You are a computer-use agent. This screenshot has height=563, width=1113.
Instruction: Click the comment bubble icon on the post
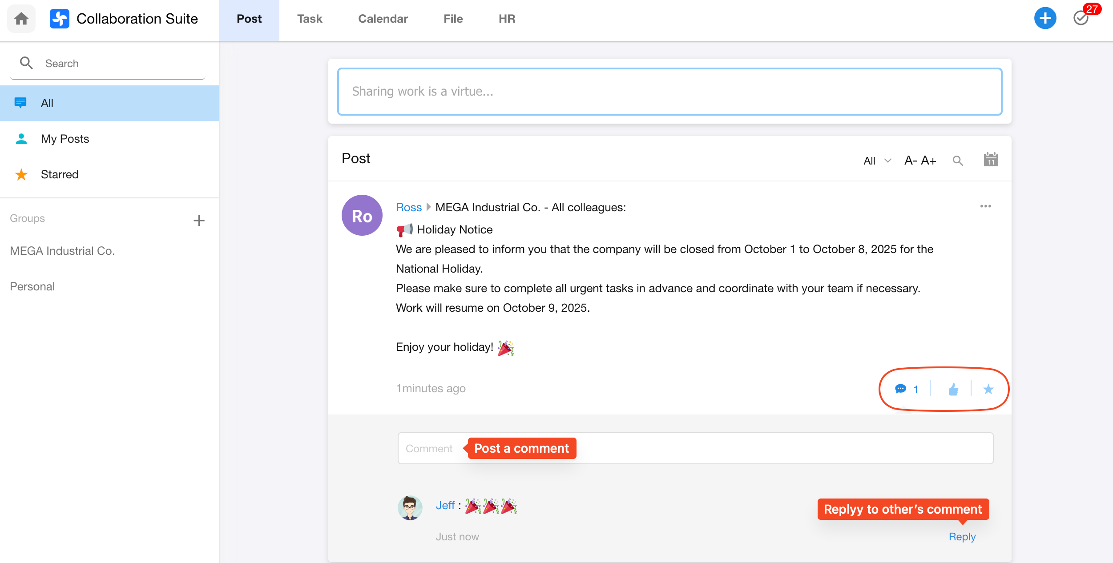tap(900, 389)
